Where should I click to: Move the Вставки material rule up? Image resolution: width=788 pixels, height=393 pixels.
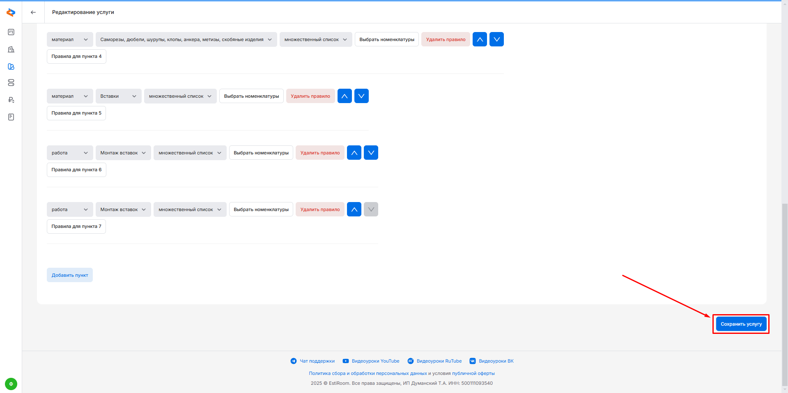pyautogui.click(x=345, y=96)
